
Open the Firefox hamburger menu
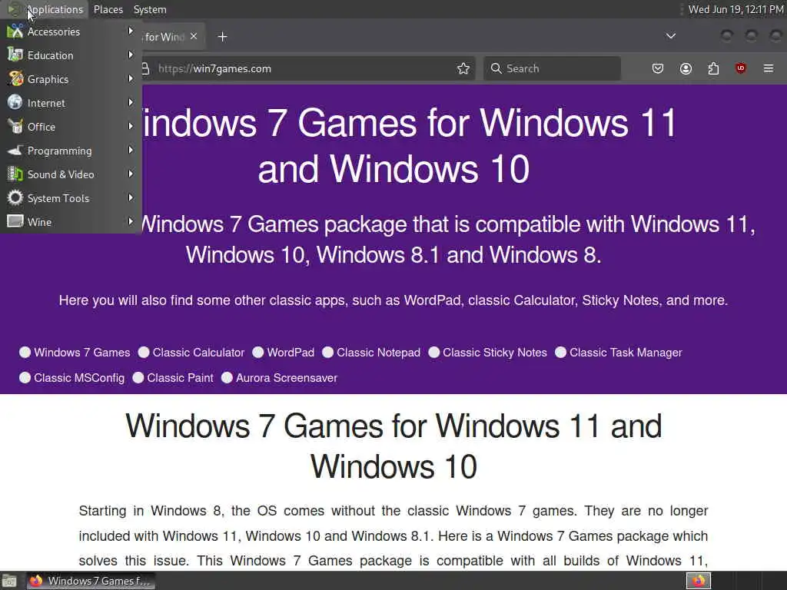(769, 68)
